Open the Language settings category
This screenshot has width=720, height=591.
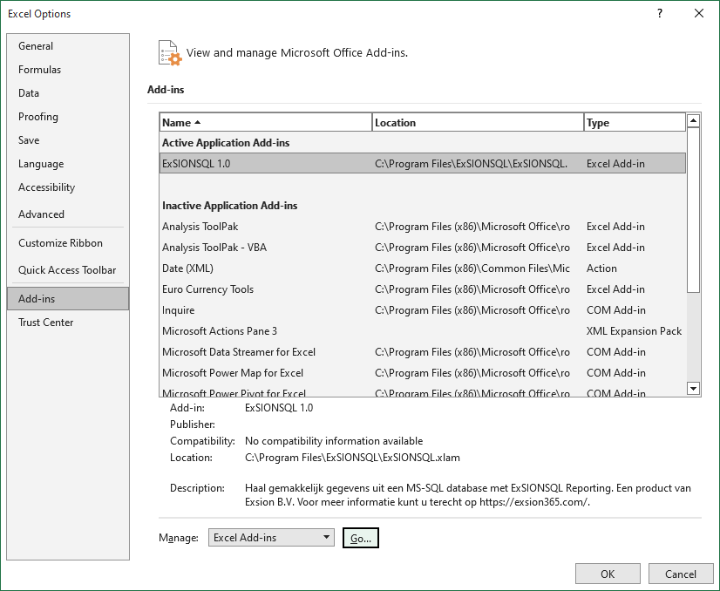click(x=68, y=164)
